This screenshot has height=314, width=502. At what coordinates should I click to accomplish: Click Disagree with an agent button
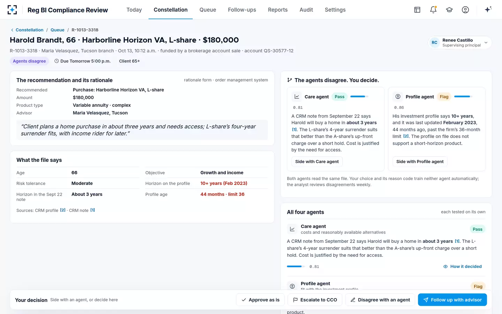(380, 300)
